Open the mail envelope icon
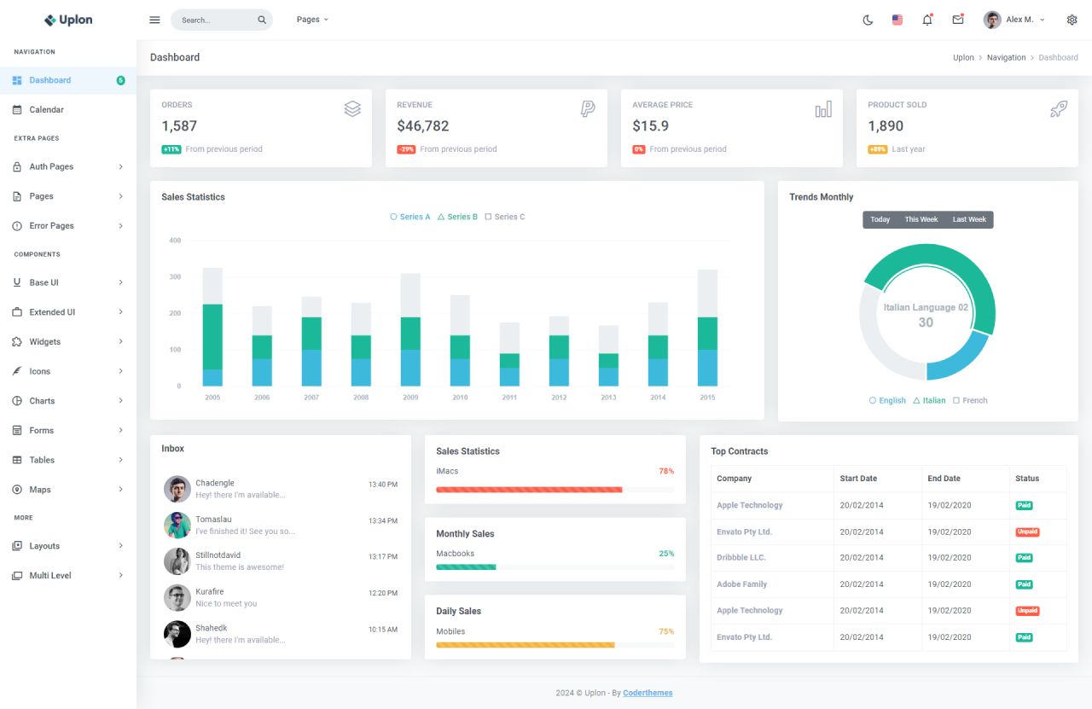 tap(958, 20)
